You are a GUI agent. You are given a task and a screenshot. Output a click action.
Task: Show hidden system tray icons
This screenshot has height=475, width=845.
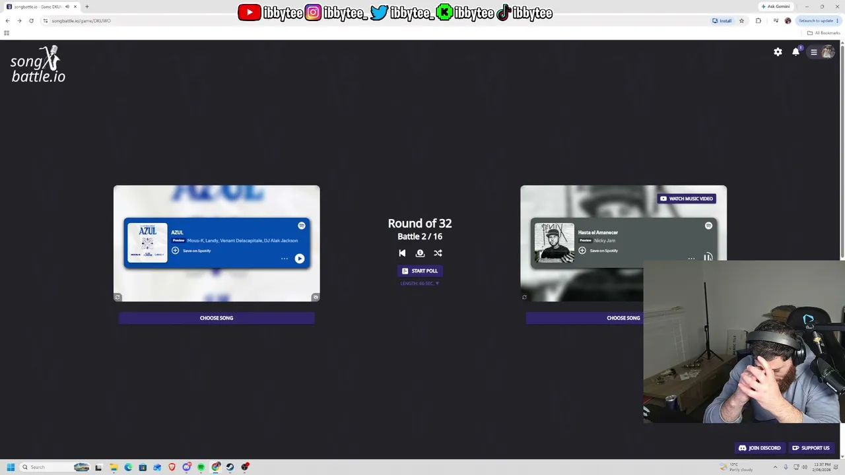tap(775, 467)
